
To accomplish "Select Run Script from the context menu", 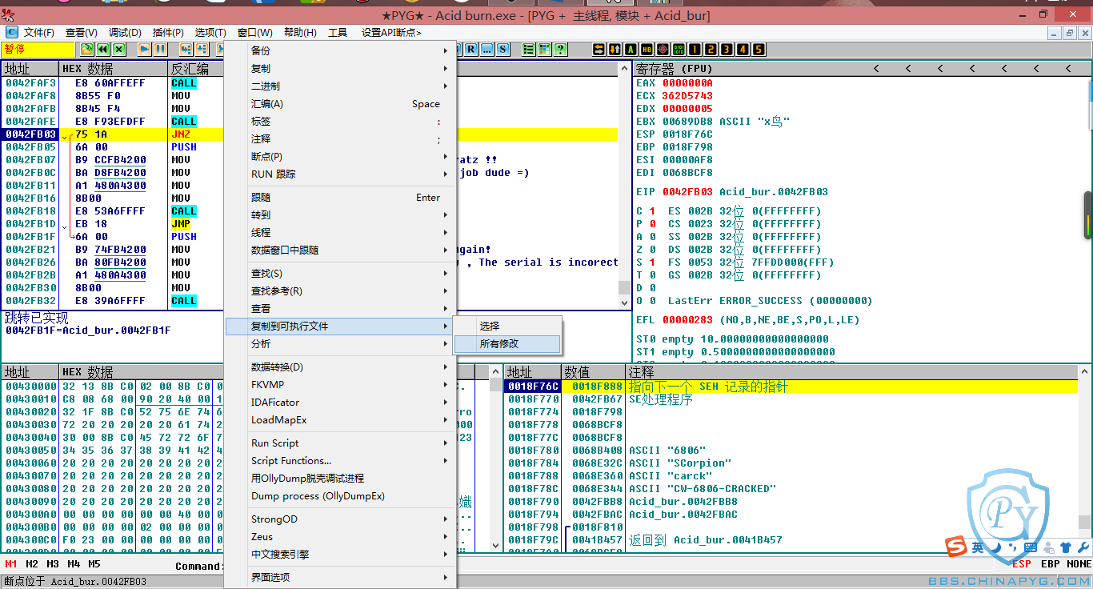I will (x=340, y=443).
